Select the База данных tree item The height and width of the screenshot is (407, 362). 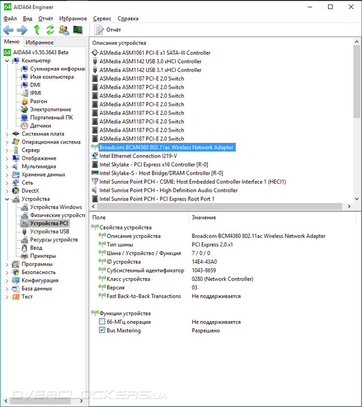tap(37, 289)
